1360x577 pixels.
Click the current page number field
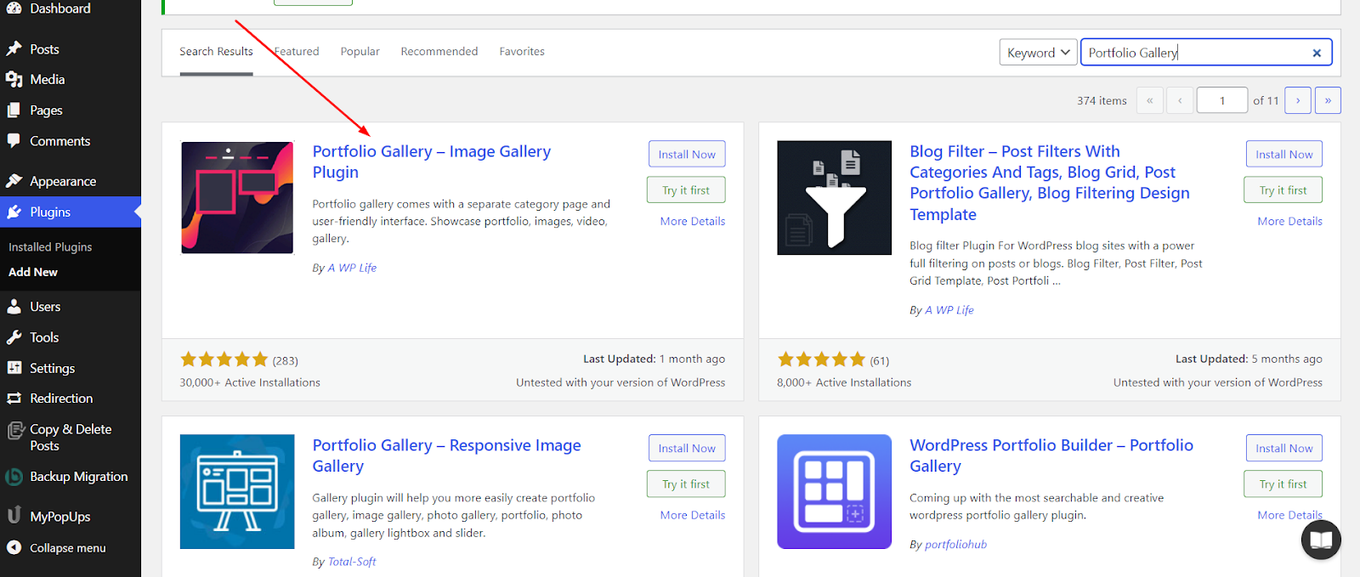(x=1222, y=100)
